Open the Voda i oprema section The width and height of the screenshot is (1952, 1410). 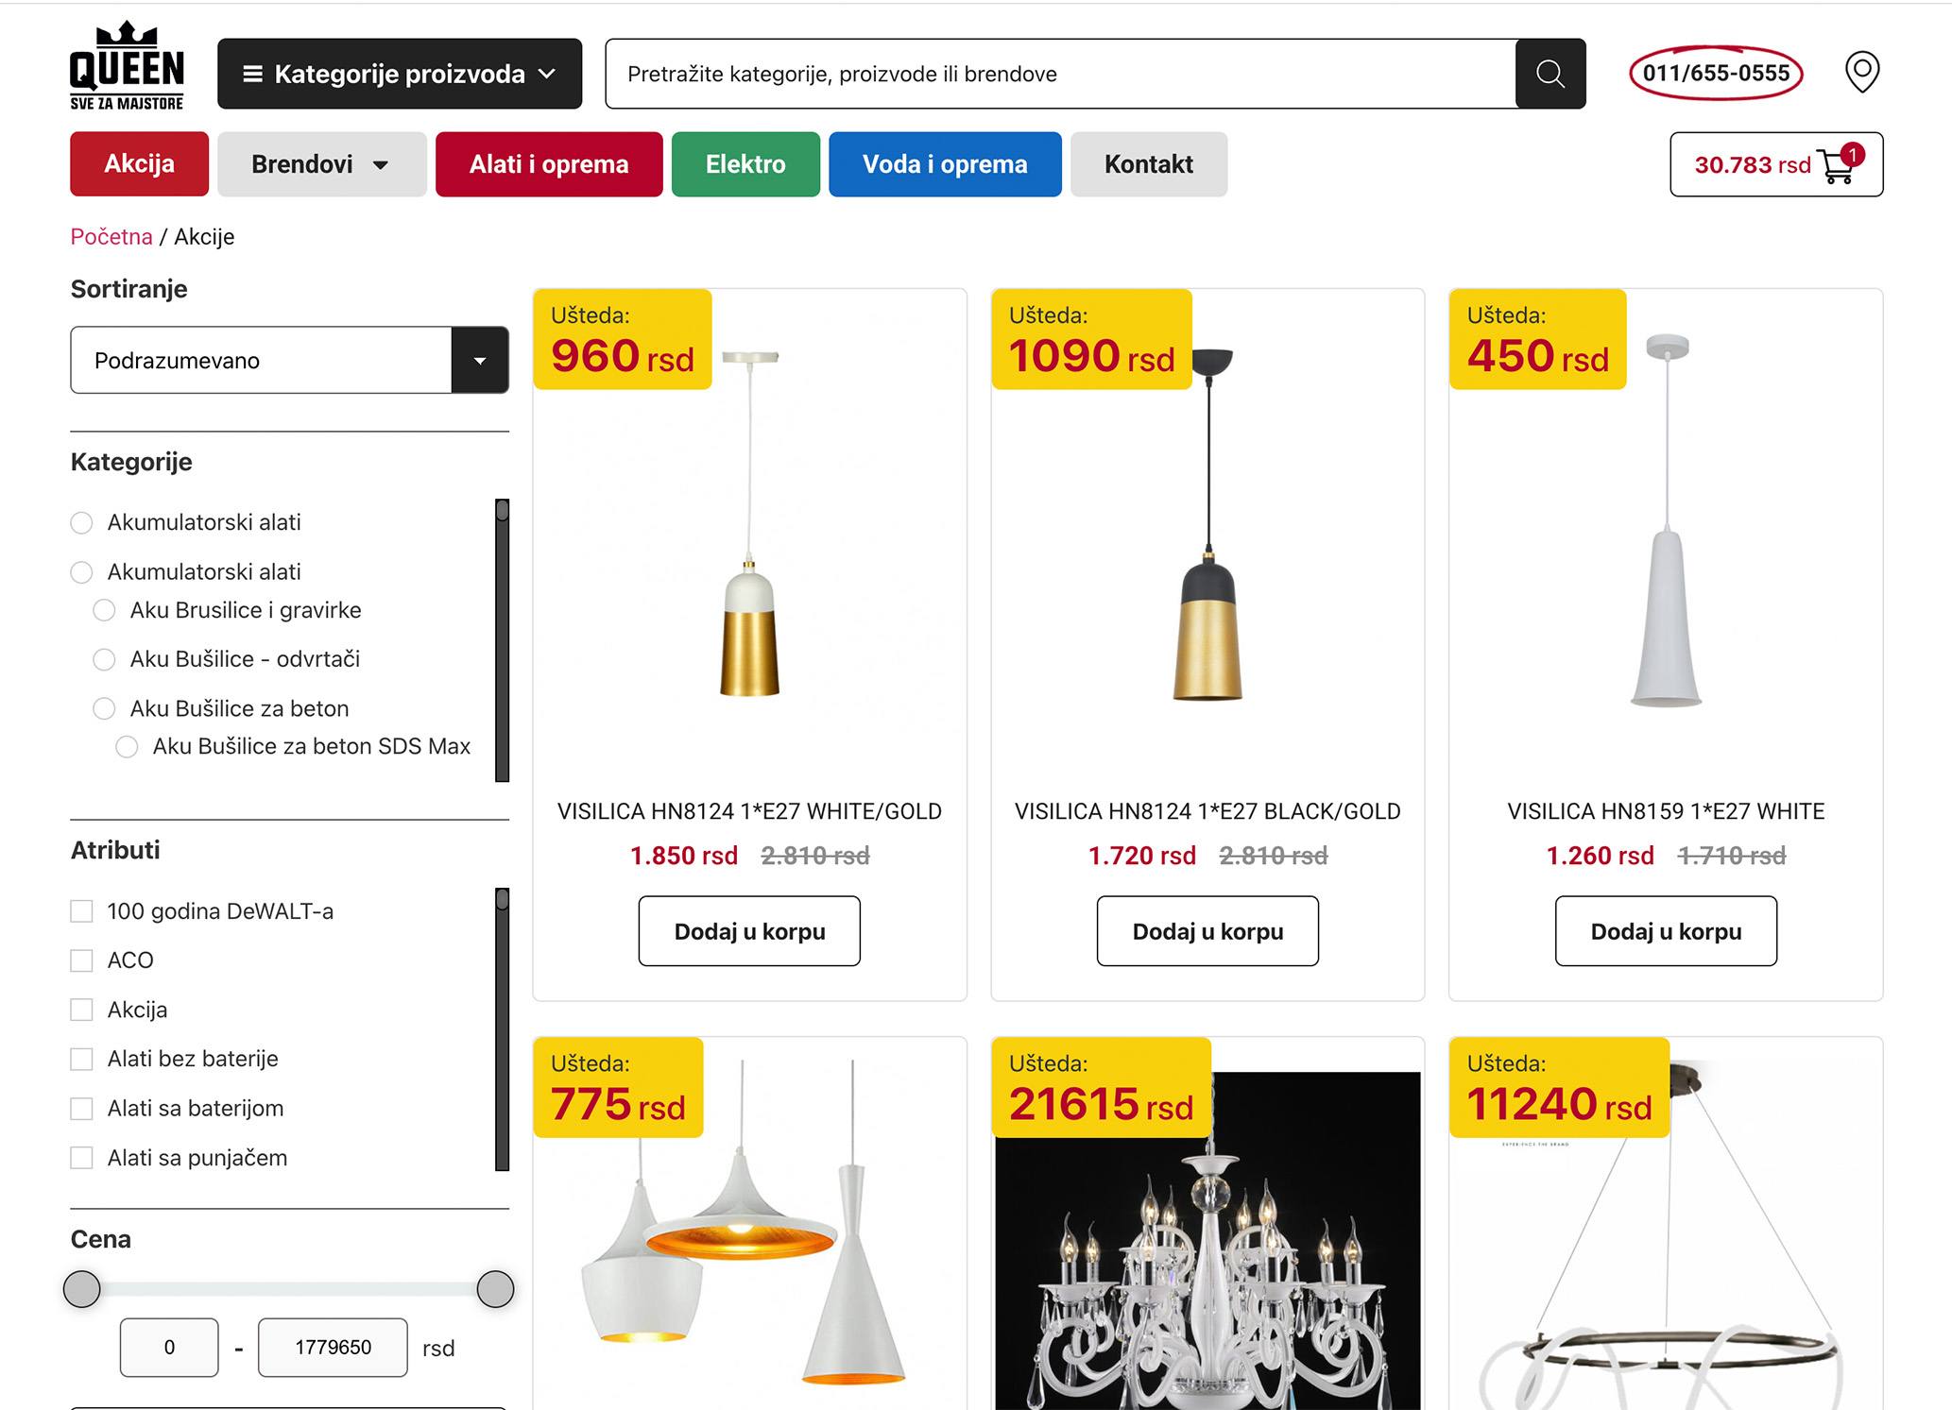tap(945, 164)
